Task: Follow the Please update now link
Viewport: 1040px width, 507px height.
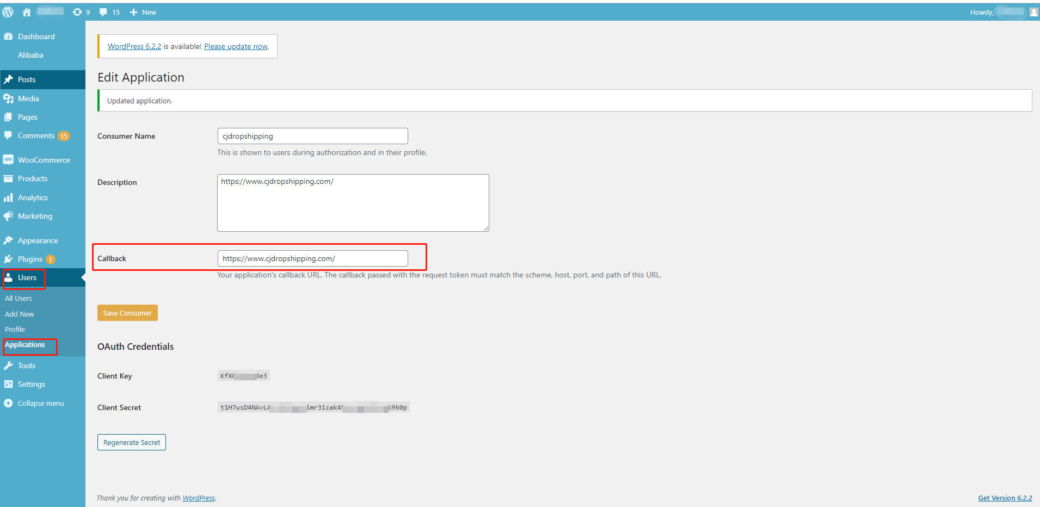Action: 236,47
